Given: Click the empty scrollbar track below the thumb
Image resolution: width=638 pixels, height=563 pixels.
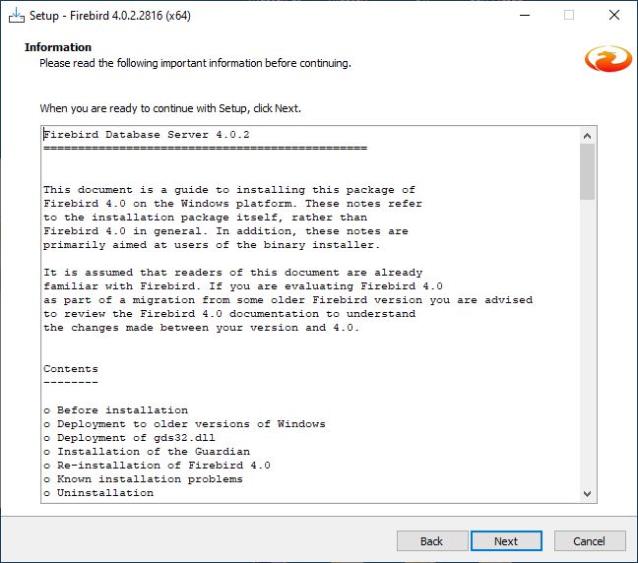Looking at the screenshot, I should pyautogui.click(x=587, y=343).
